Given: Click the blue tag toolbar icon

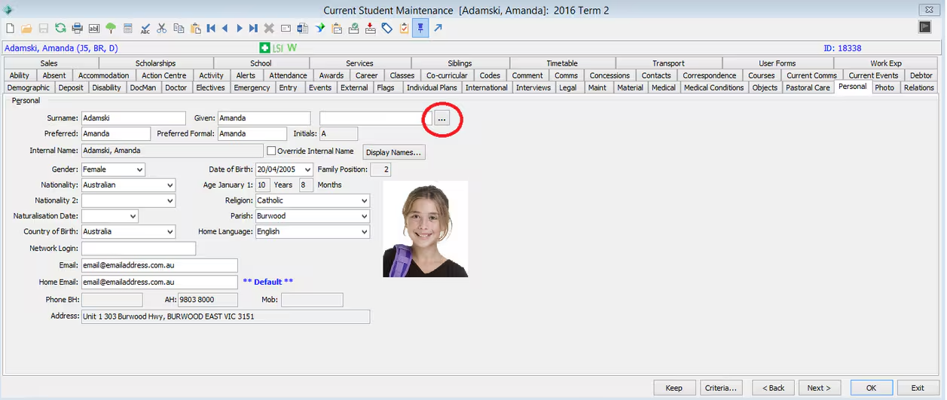Looking at the screenshot, I should click(x=387, y=29).
